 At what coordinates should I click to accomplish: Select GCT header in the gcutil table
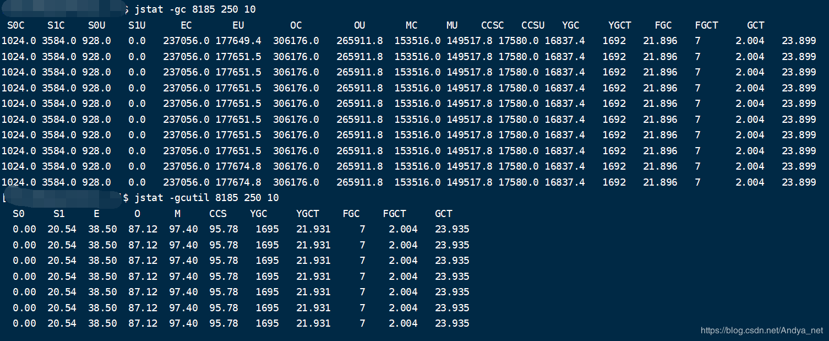coord(444,214)
